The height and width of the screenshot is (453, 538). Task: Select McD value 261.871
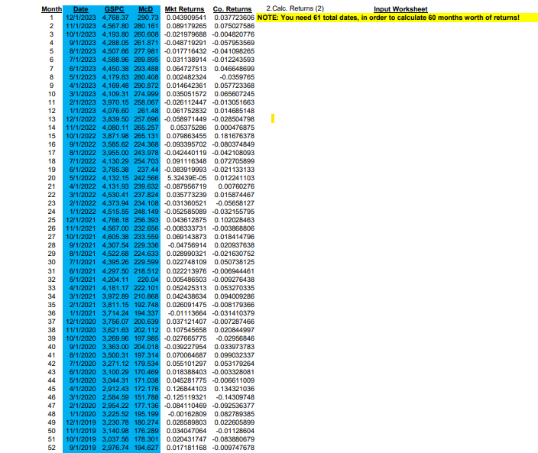click(146, 43)
